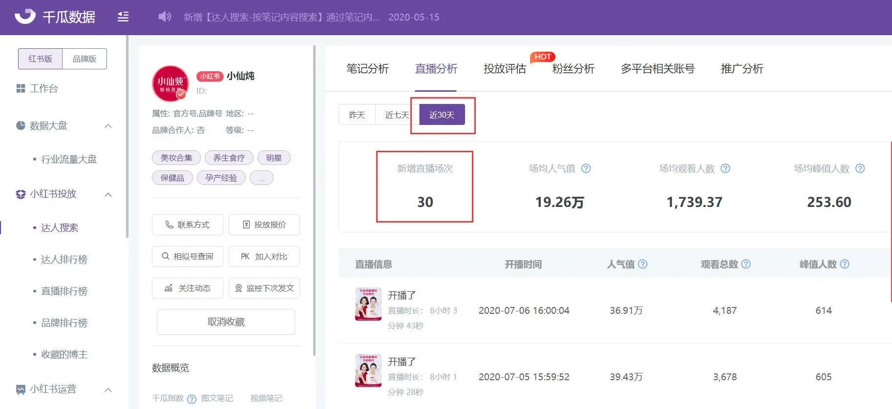
Task: Collapse the 小红书运营 menu chevron
Action: pos(108,390)
